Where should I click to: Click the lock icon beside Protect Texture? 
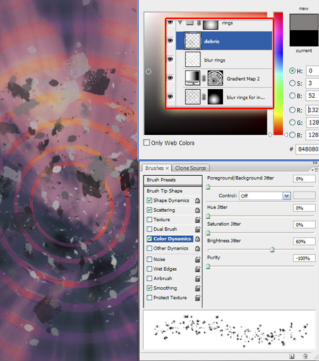coord(198,298)
